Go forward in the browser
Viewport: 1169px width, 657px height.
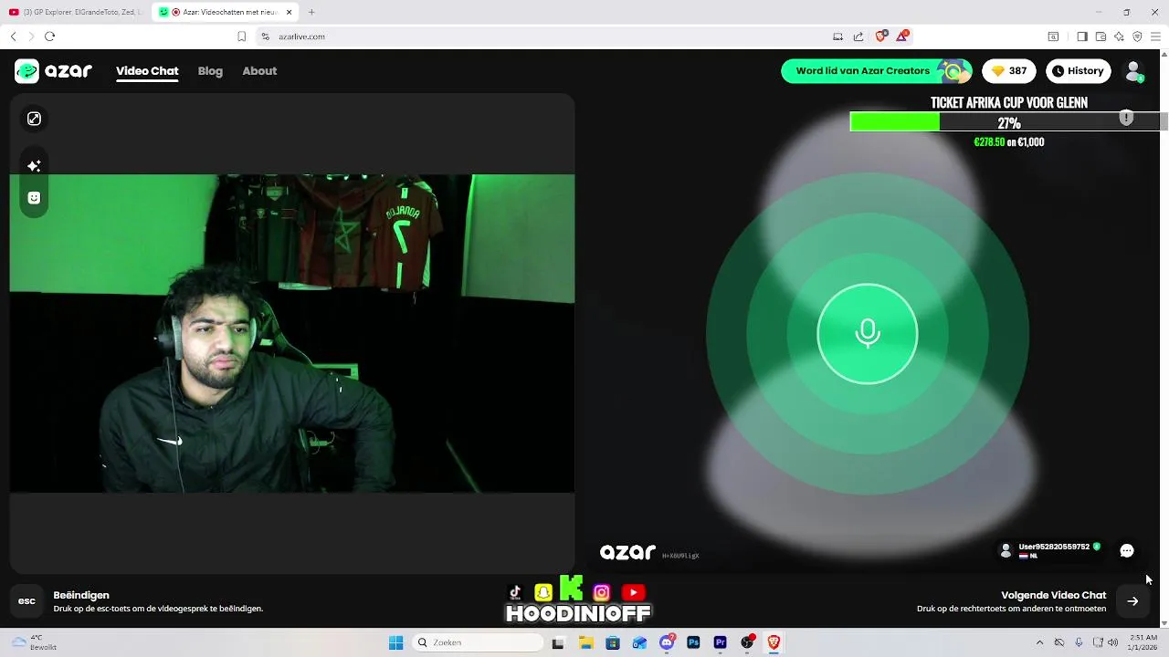(31, 36)
